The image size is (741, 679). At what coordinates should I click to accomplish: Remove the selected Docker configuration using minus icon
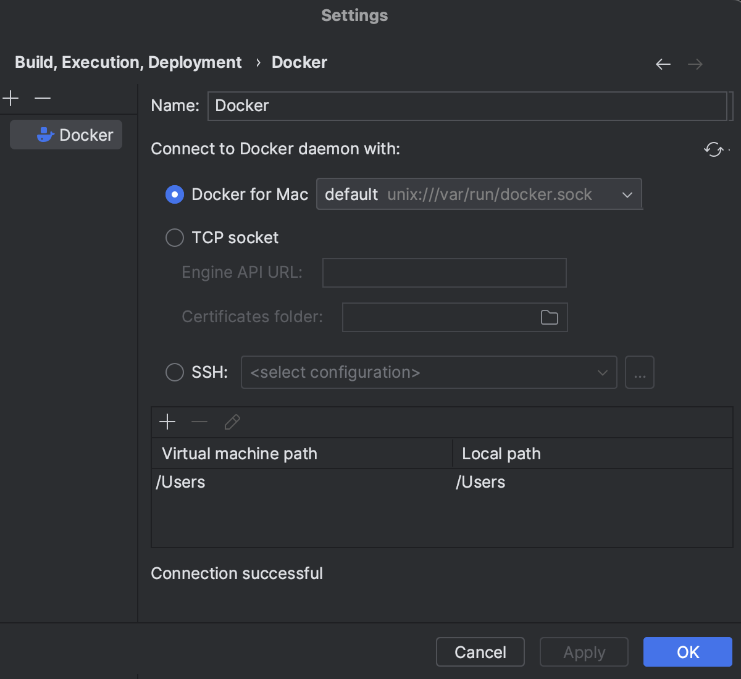[x=42, y=98]
